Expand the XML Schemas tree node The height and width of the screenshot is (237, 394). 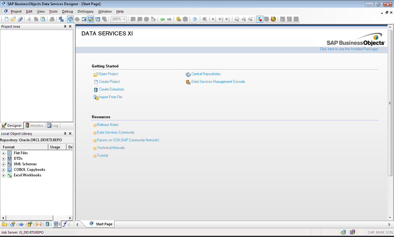pyautogui.click(x=4, y=164)
